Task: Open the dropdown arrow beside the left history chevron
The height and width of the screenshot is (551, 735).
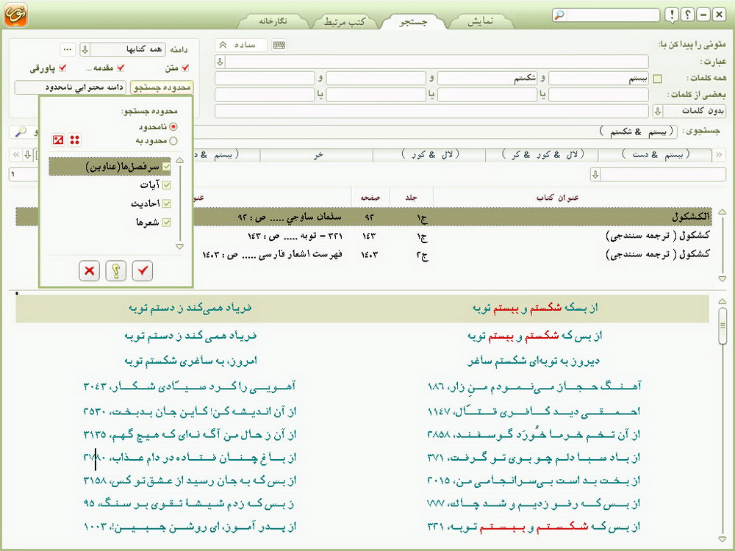Action: (x=28, y=154)
